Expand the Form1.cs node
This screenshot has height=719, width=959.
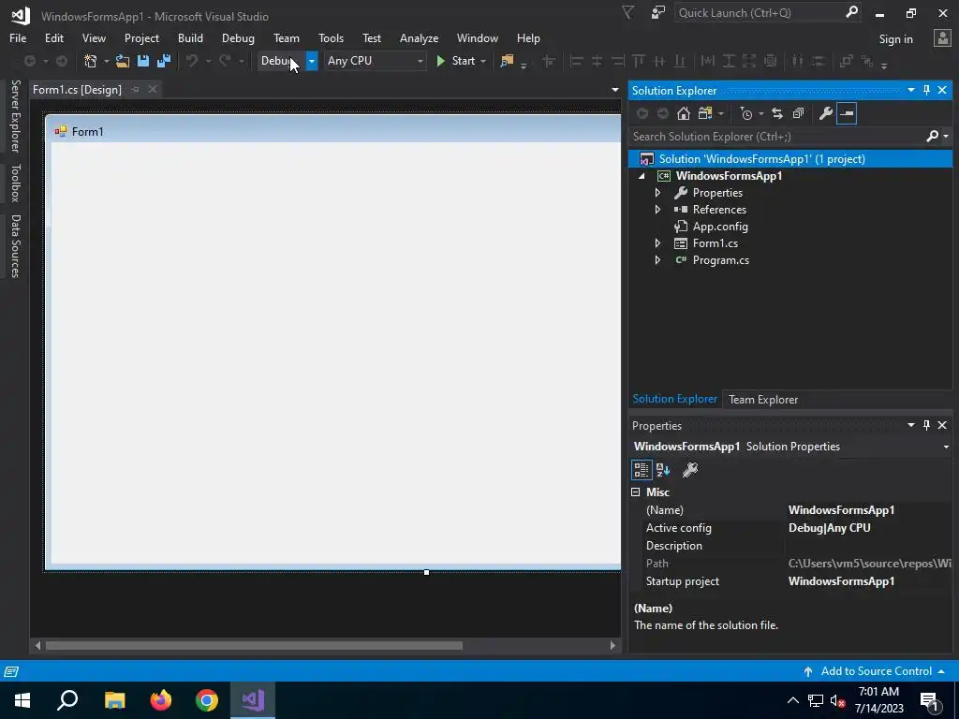point(657,243)
